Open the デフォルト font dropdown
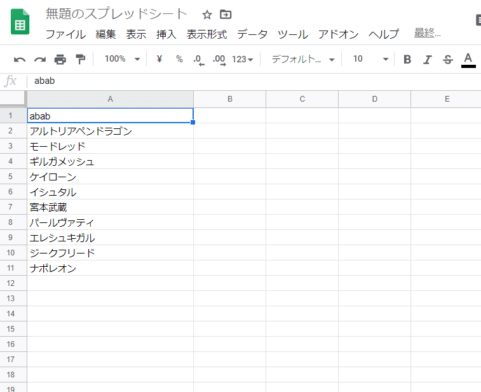The width and height of the screenshot is (481, 392). coord(303,59)
